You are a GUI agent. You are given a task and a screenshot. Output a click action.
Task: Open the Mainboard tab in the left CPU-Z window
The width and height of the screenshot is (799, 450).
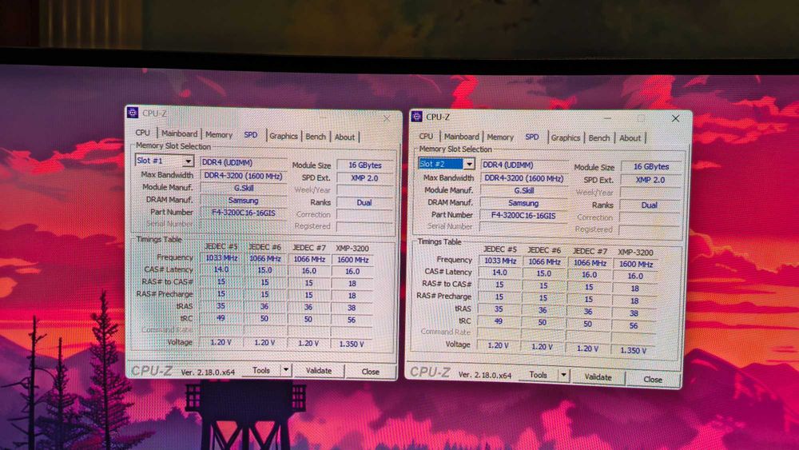click(179, 133)
